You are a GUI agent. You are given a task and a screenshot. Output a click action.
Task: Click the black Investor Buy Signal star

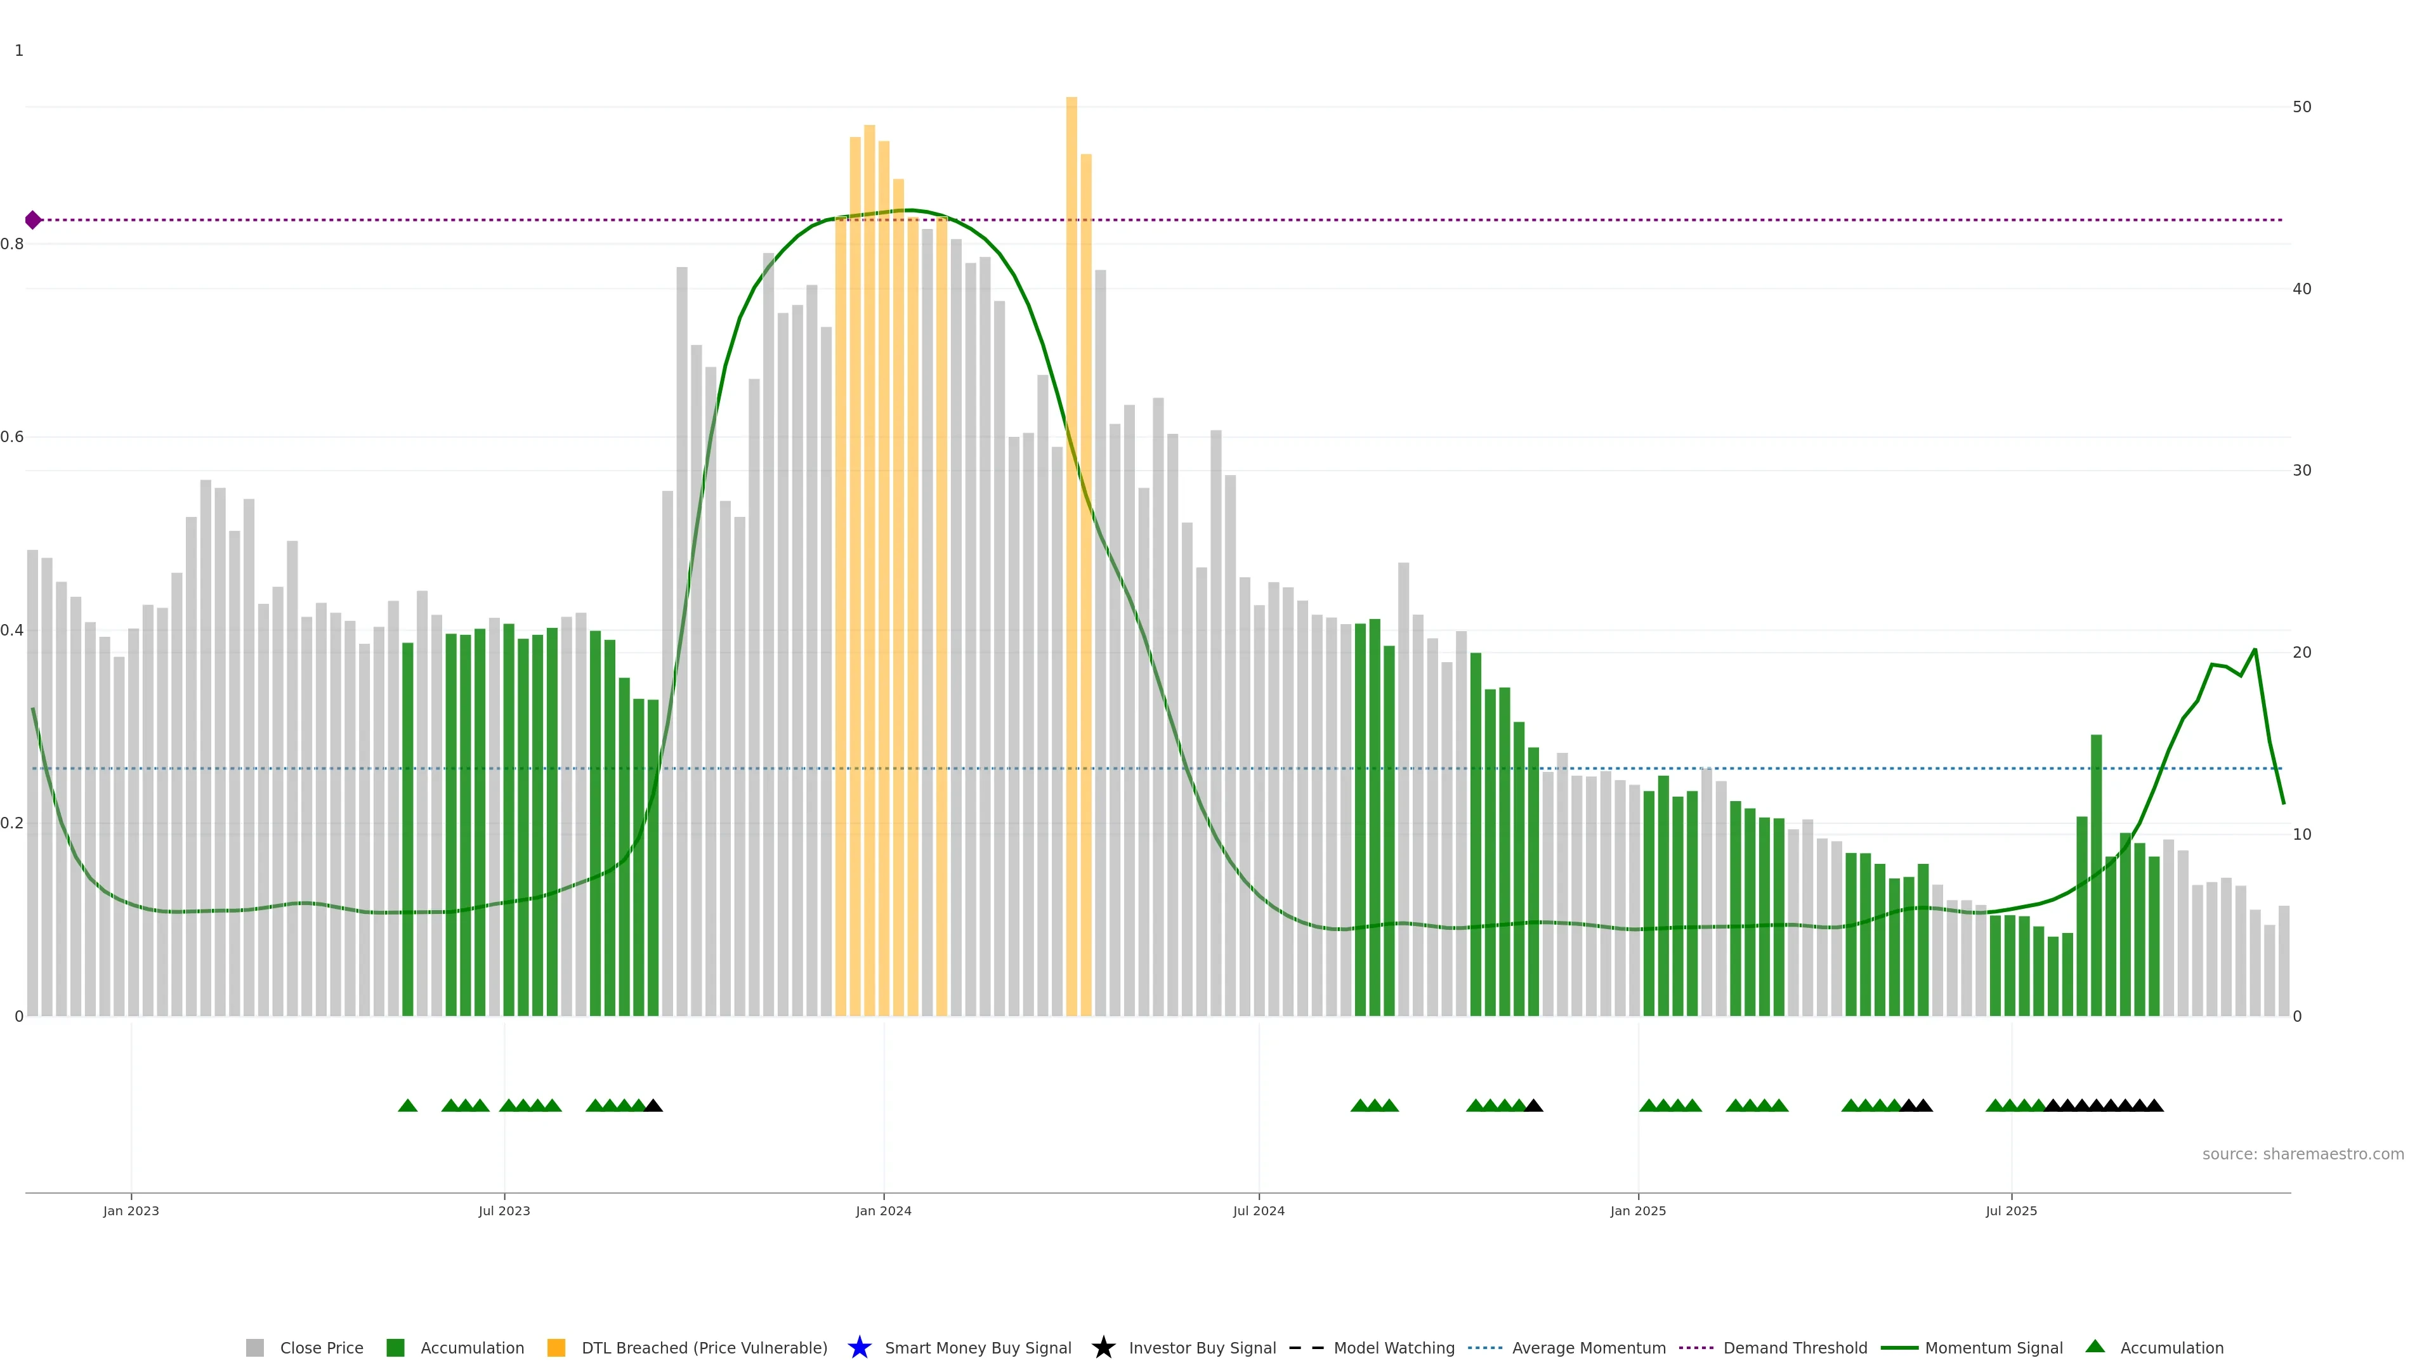pos(1103,1347)
